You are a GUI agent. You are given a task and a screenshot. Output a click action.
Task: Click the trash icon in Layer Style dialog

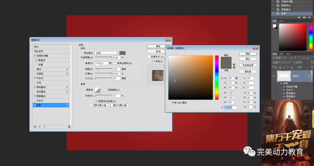click(x=69, y=127)
